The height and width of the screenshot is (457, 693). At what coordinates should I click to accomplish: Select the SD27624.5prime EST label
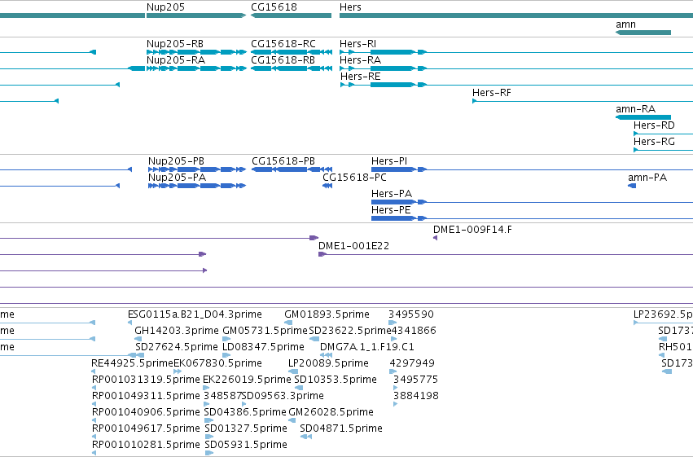177,347
